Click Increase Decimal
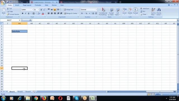 (x=93, y=13)
